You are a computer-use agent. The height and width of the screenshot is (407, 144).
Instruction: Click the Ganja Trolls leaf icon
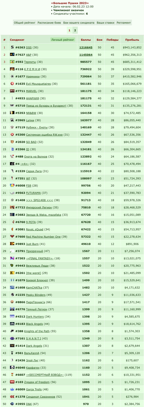click(12, 389)
